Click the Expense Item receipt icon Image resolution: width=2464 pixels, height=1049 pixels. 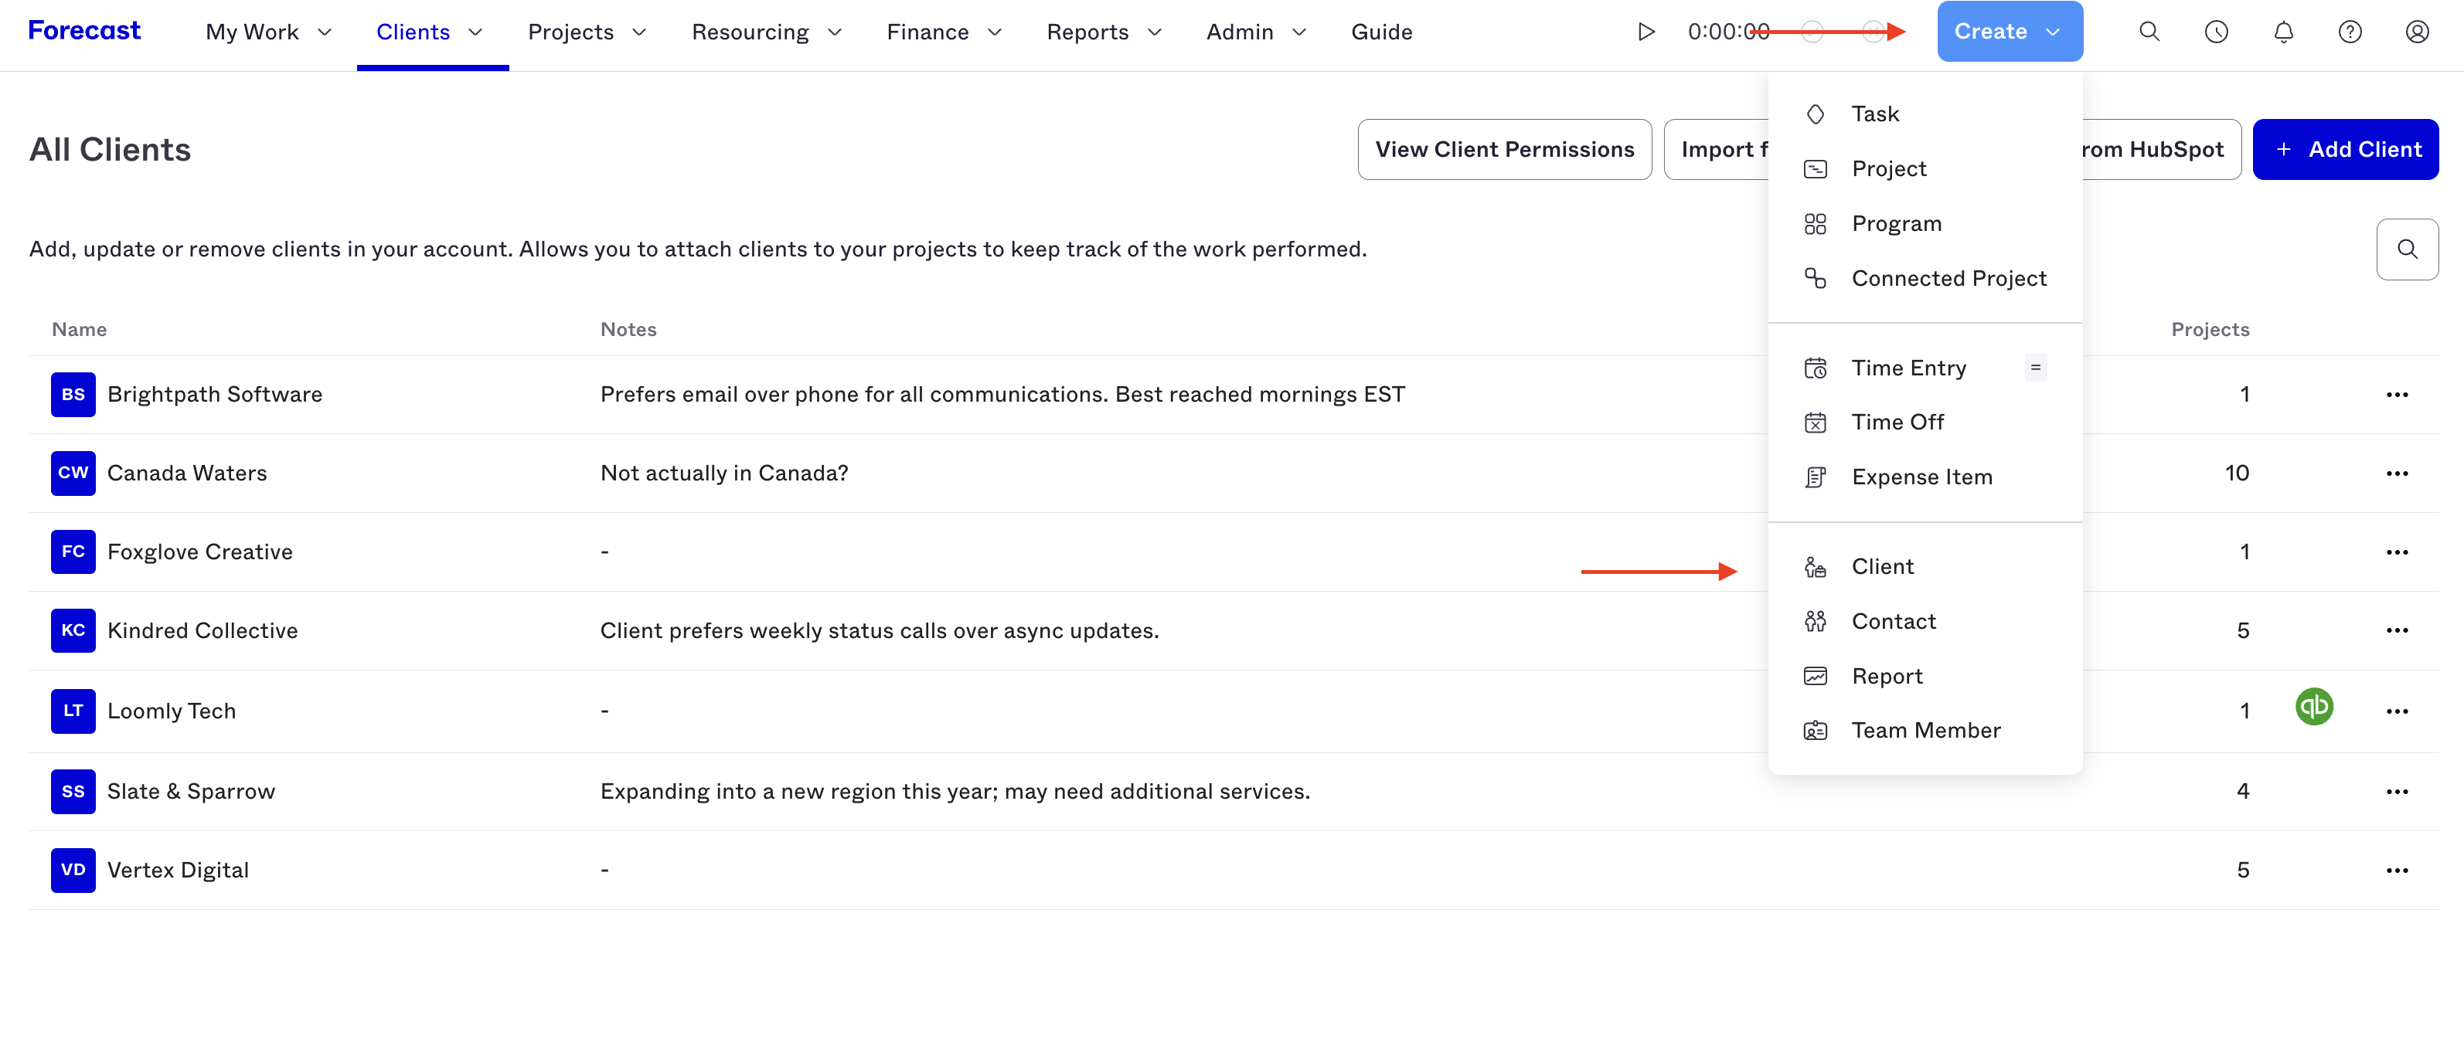(x=1815, y=477)
